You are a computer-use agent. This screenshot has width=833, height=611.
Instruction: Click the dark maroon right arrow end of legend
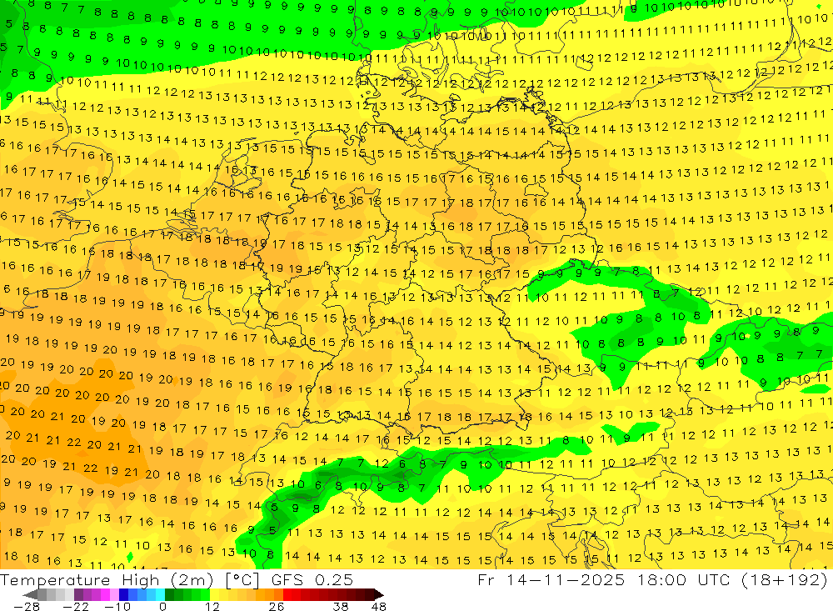(x=379, y=594)
